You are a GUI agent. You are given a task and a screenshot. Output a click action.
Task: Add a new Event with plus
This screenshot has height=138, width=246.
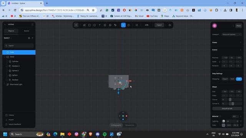[241, 50]
